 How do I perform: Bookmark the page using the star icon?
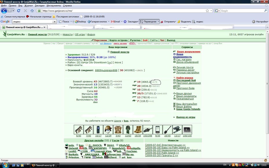[207, 11]
